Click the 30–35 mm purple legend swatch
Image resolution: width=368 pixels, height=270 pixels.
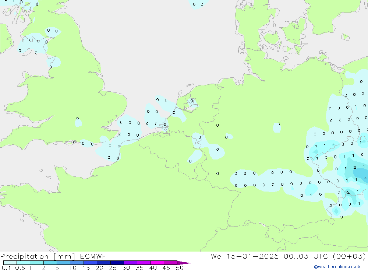pyautogui.click(x=131, y=263)
